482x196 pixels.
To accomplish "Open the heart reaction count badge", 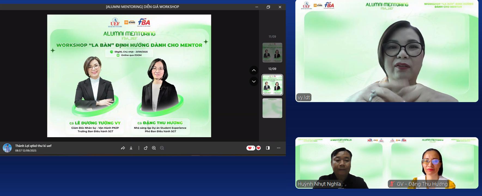I will click(251, 148).
